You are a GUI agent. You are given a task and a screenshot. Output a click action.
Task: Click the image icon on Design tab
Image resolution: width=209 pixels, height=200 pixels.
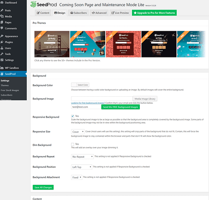(x=56, y=13)
